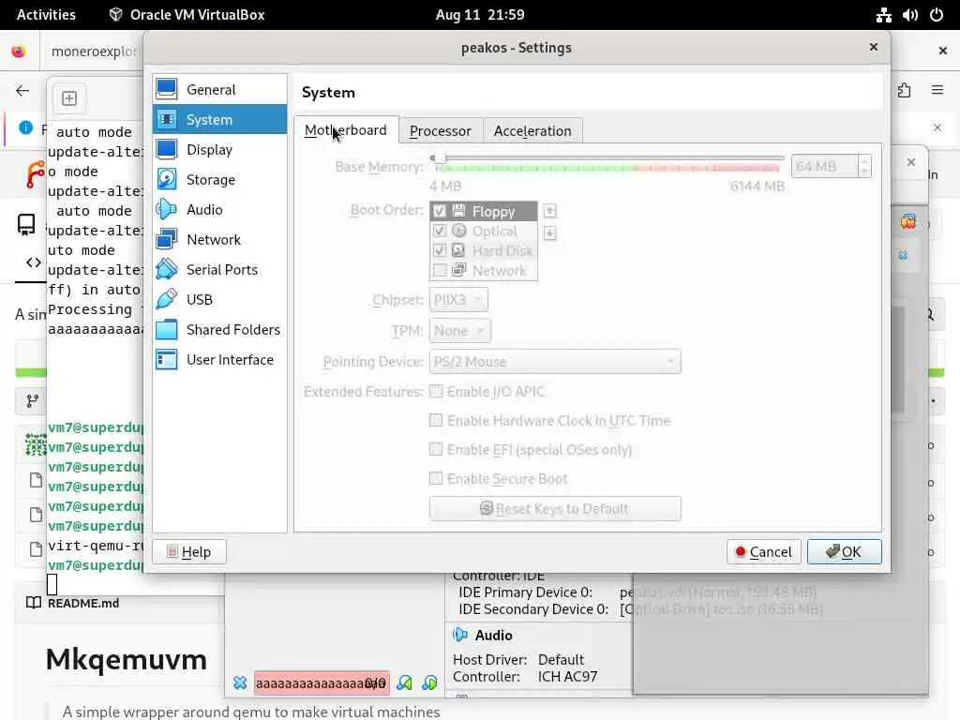The width and height of the screenshot is (960, 720).
Task: Click the blue info icon in browser
Action: click(25, 127)
